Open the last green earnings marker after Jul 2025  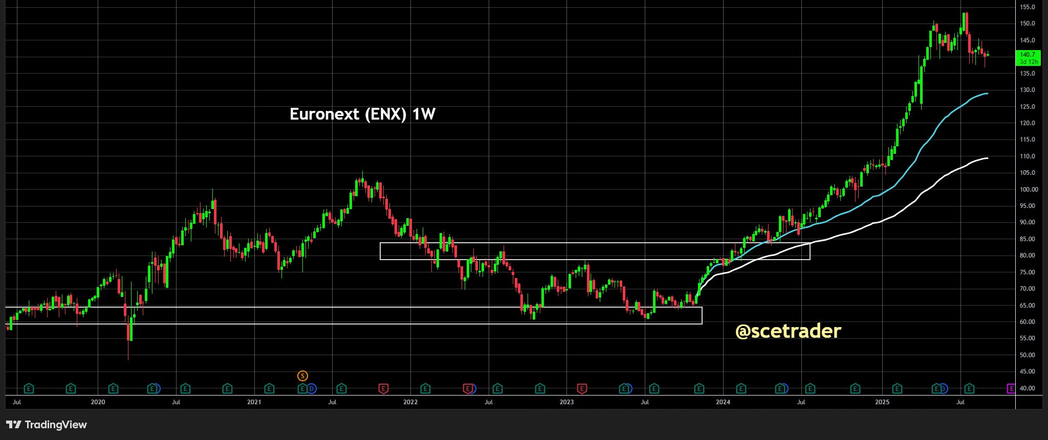[969, 389]
